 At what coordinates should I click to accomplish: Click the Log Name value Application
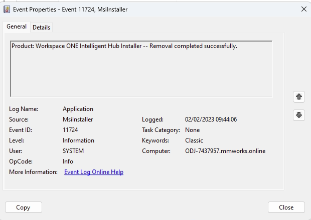78,109
